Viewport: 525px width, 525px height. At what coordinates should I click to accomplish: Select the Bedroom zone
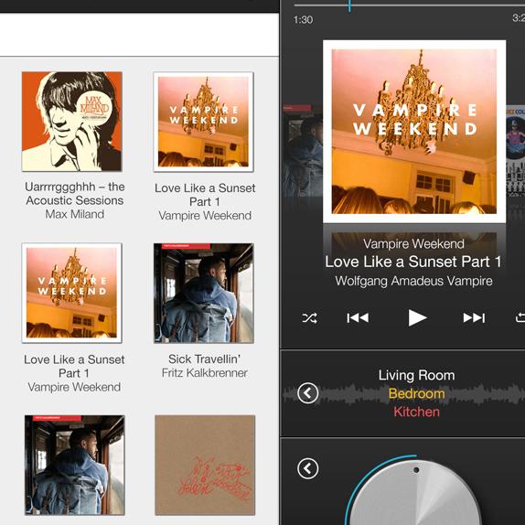pyautogui.click(x=416, y=393)
